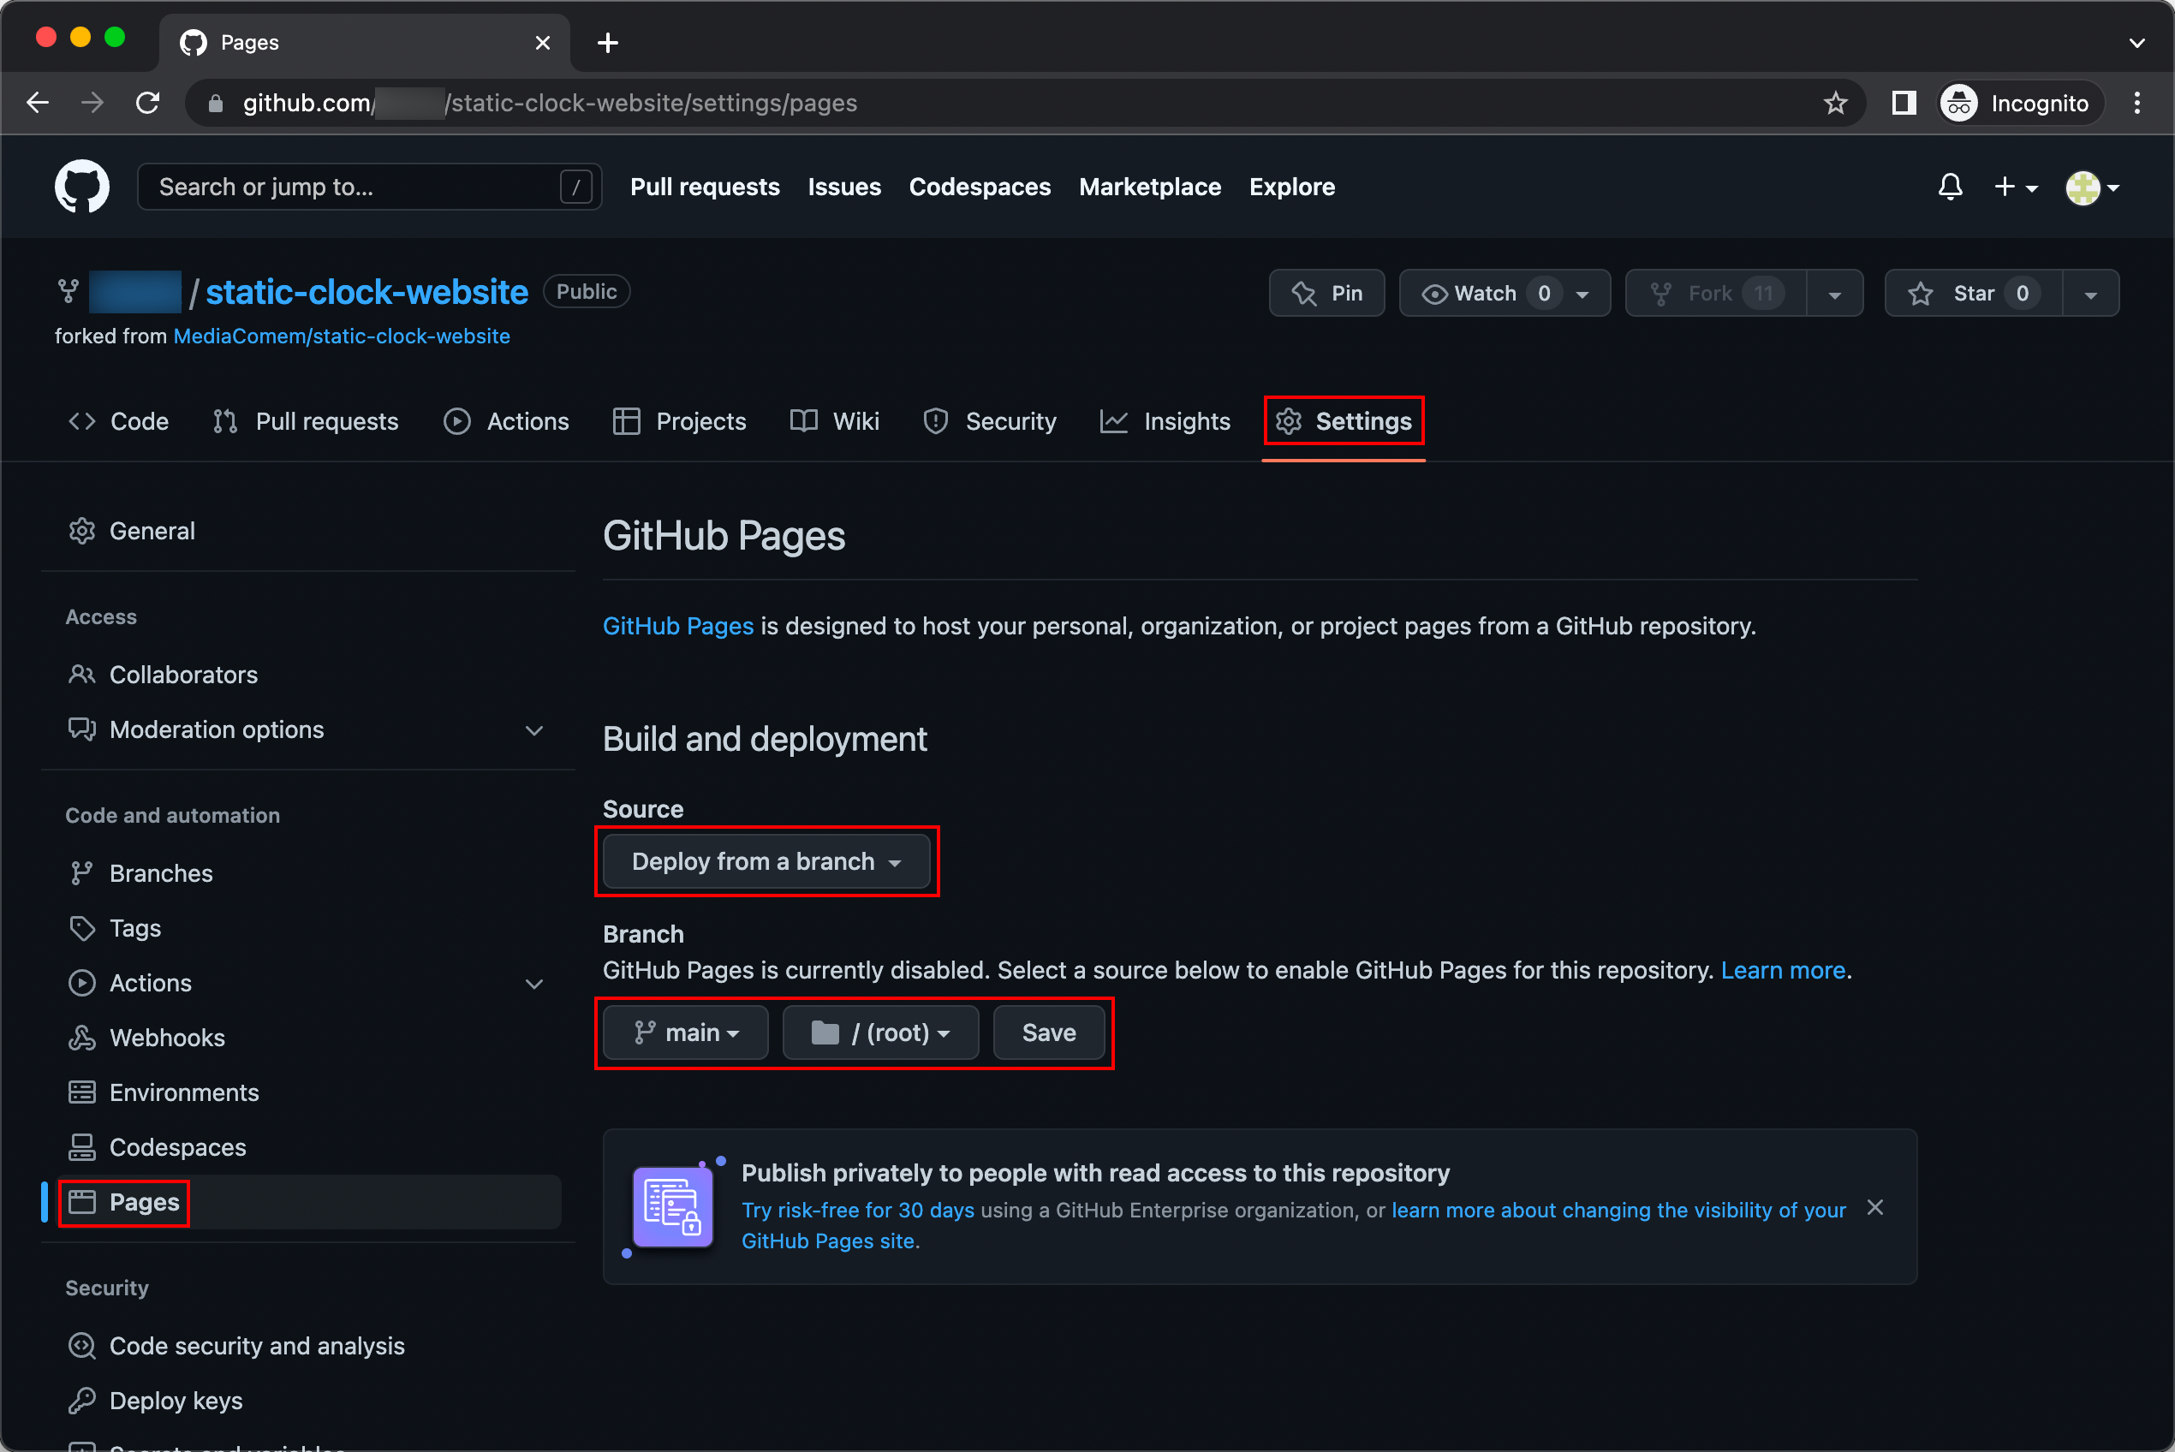Click the GitHub logo in the header
Viewport: 2175px width, 1452px height.
point(82,186)
